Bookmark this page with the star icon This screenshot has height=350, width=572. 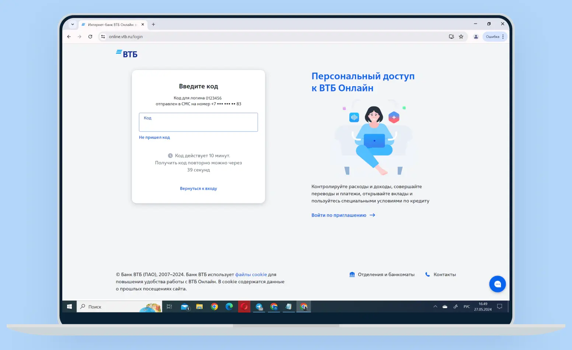(461, 36)
